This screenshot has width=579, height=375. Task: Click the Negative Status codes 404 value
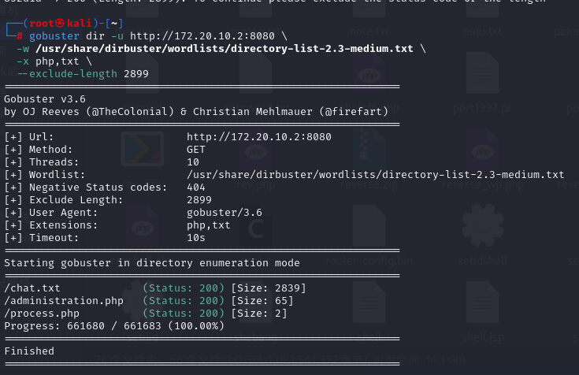(196, 187)
